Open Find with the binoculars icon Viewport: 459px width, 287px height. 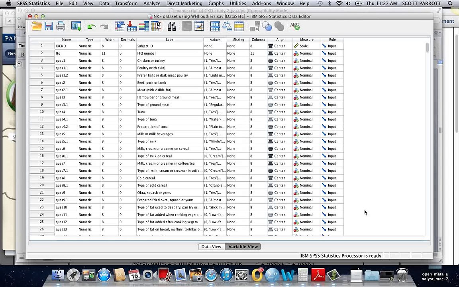pos(172,26)
